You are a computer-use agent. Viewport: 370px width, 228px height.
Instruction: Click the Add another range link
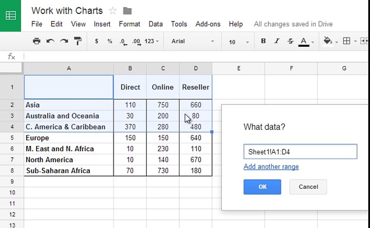coord(271,167)
